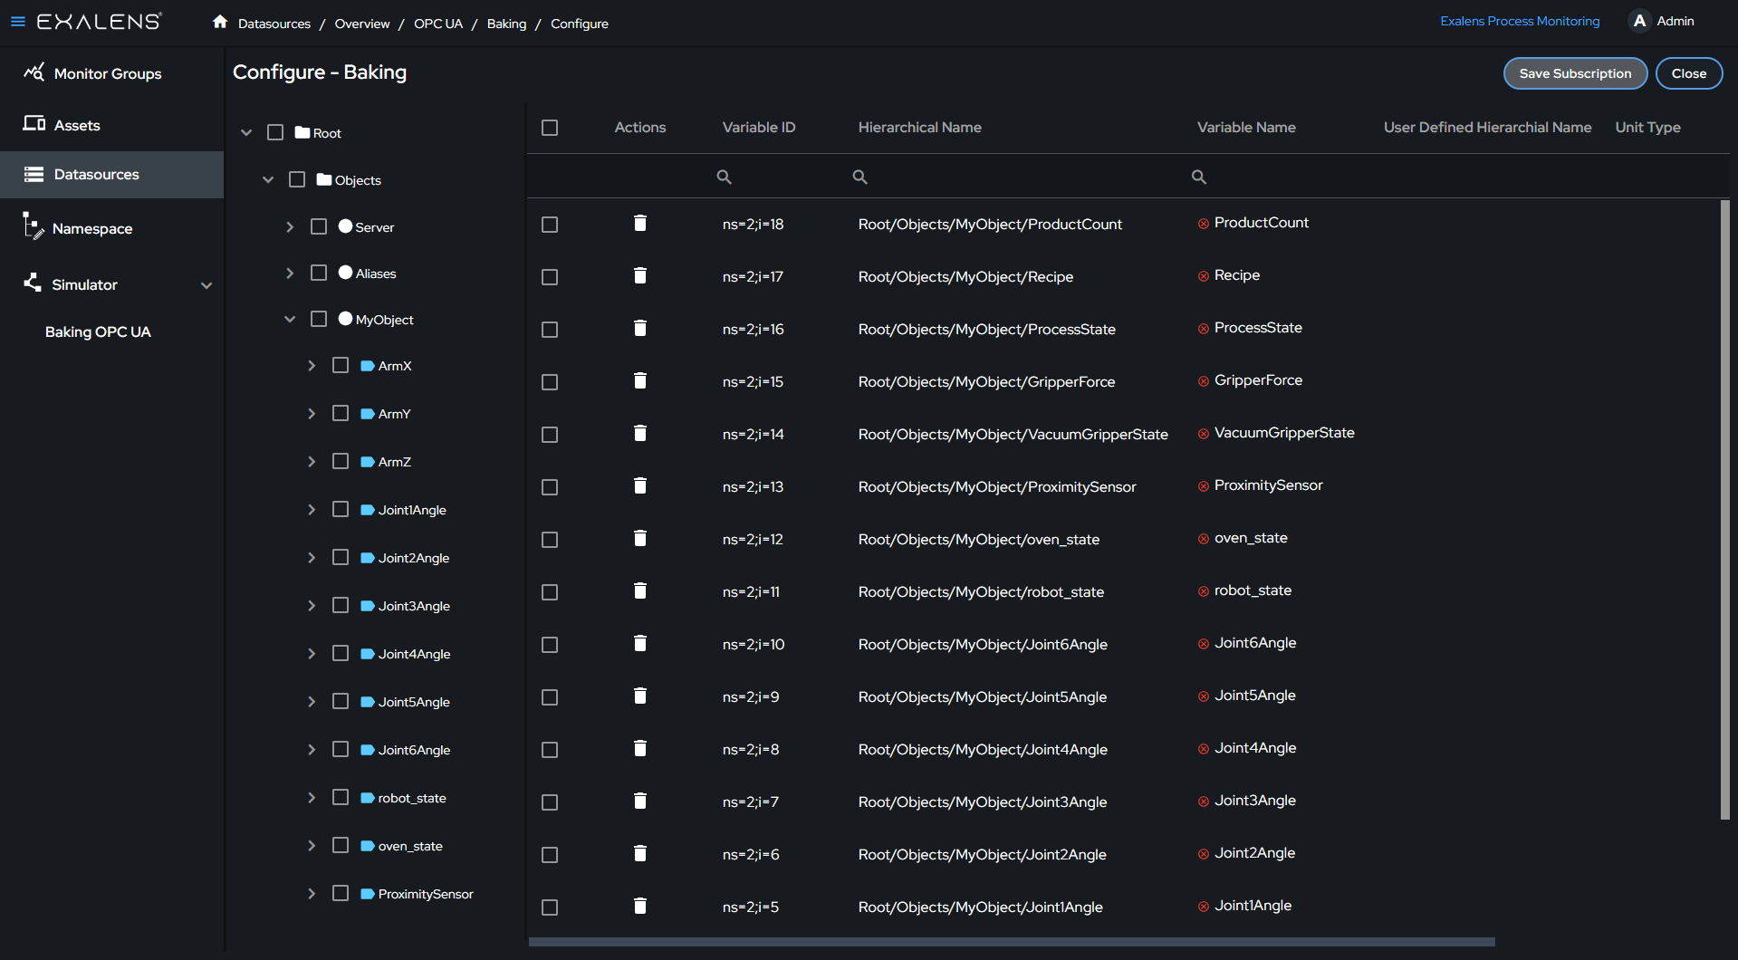Delete the row for ns=2;i=13
1738x960 pixels.
coord(640,485)
